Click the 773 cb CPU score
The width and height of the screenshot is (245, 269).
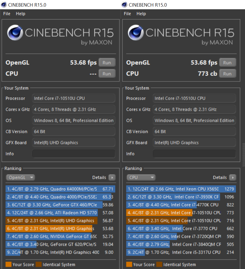click(x=208, y=74)
